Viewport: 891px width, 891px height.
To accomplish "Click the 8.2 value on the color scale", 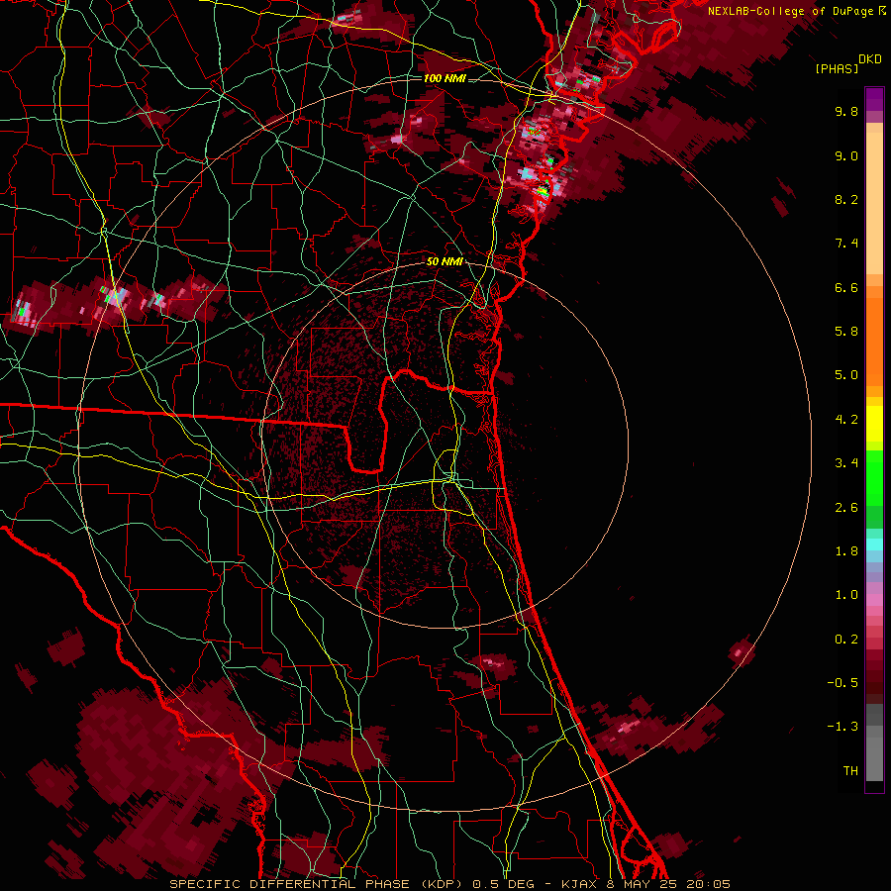I will [x=846, y=199].
